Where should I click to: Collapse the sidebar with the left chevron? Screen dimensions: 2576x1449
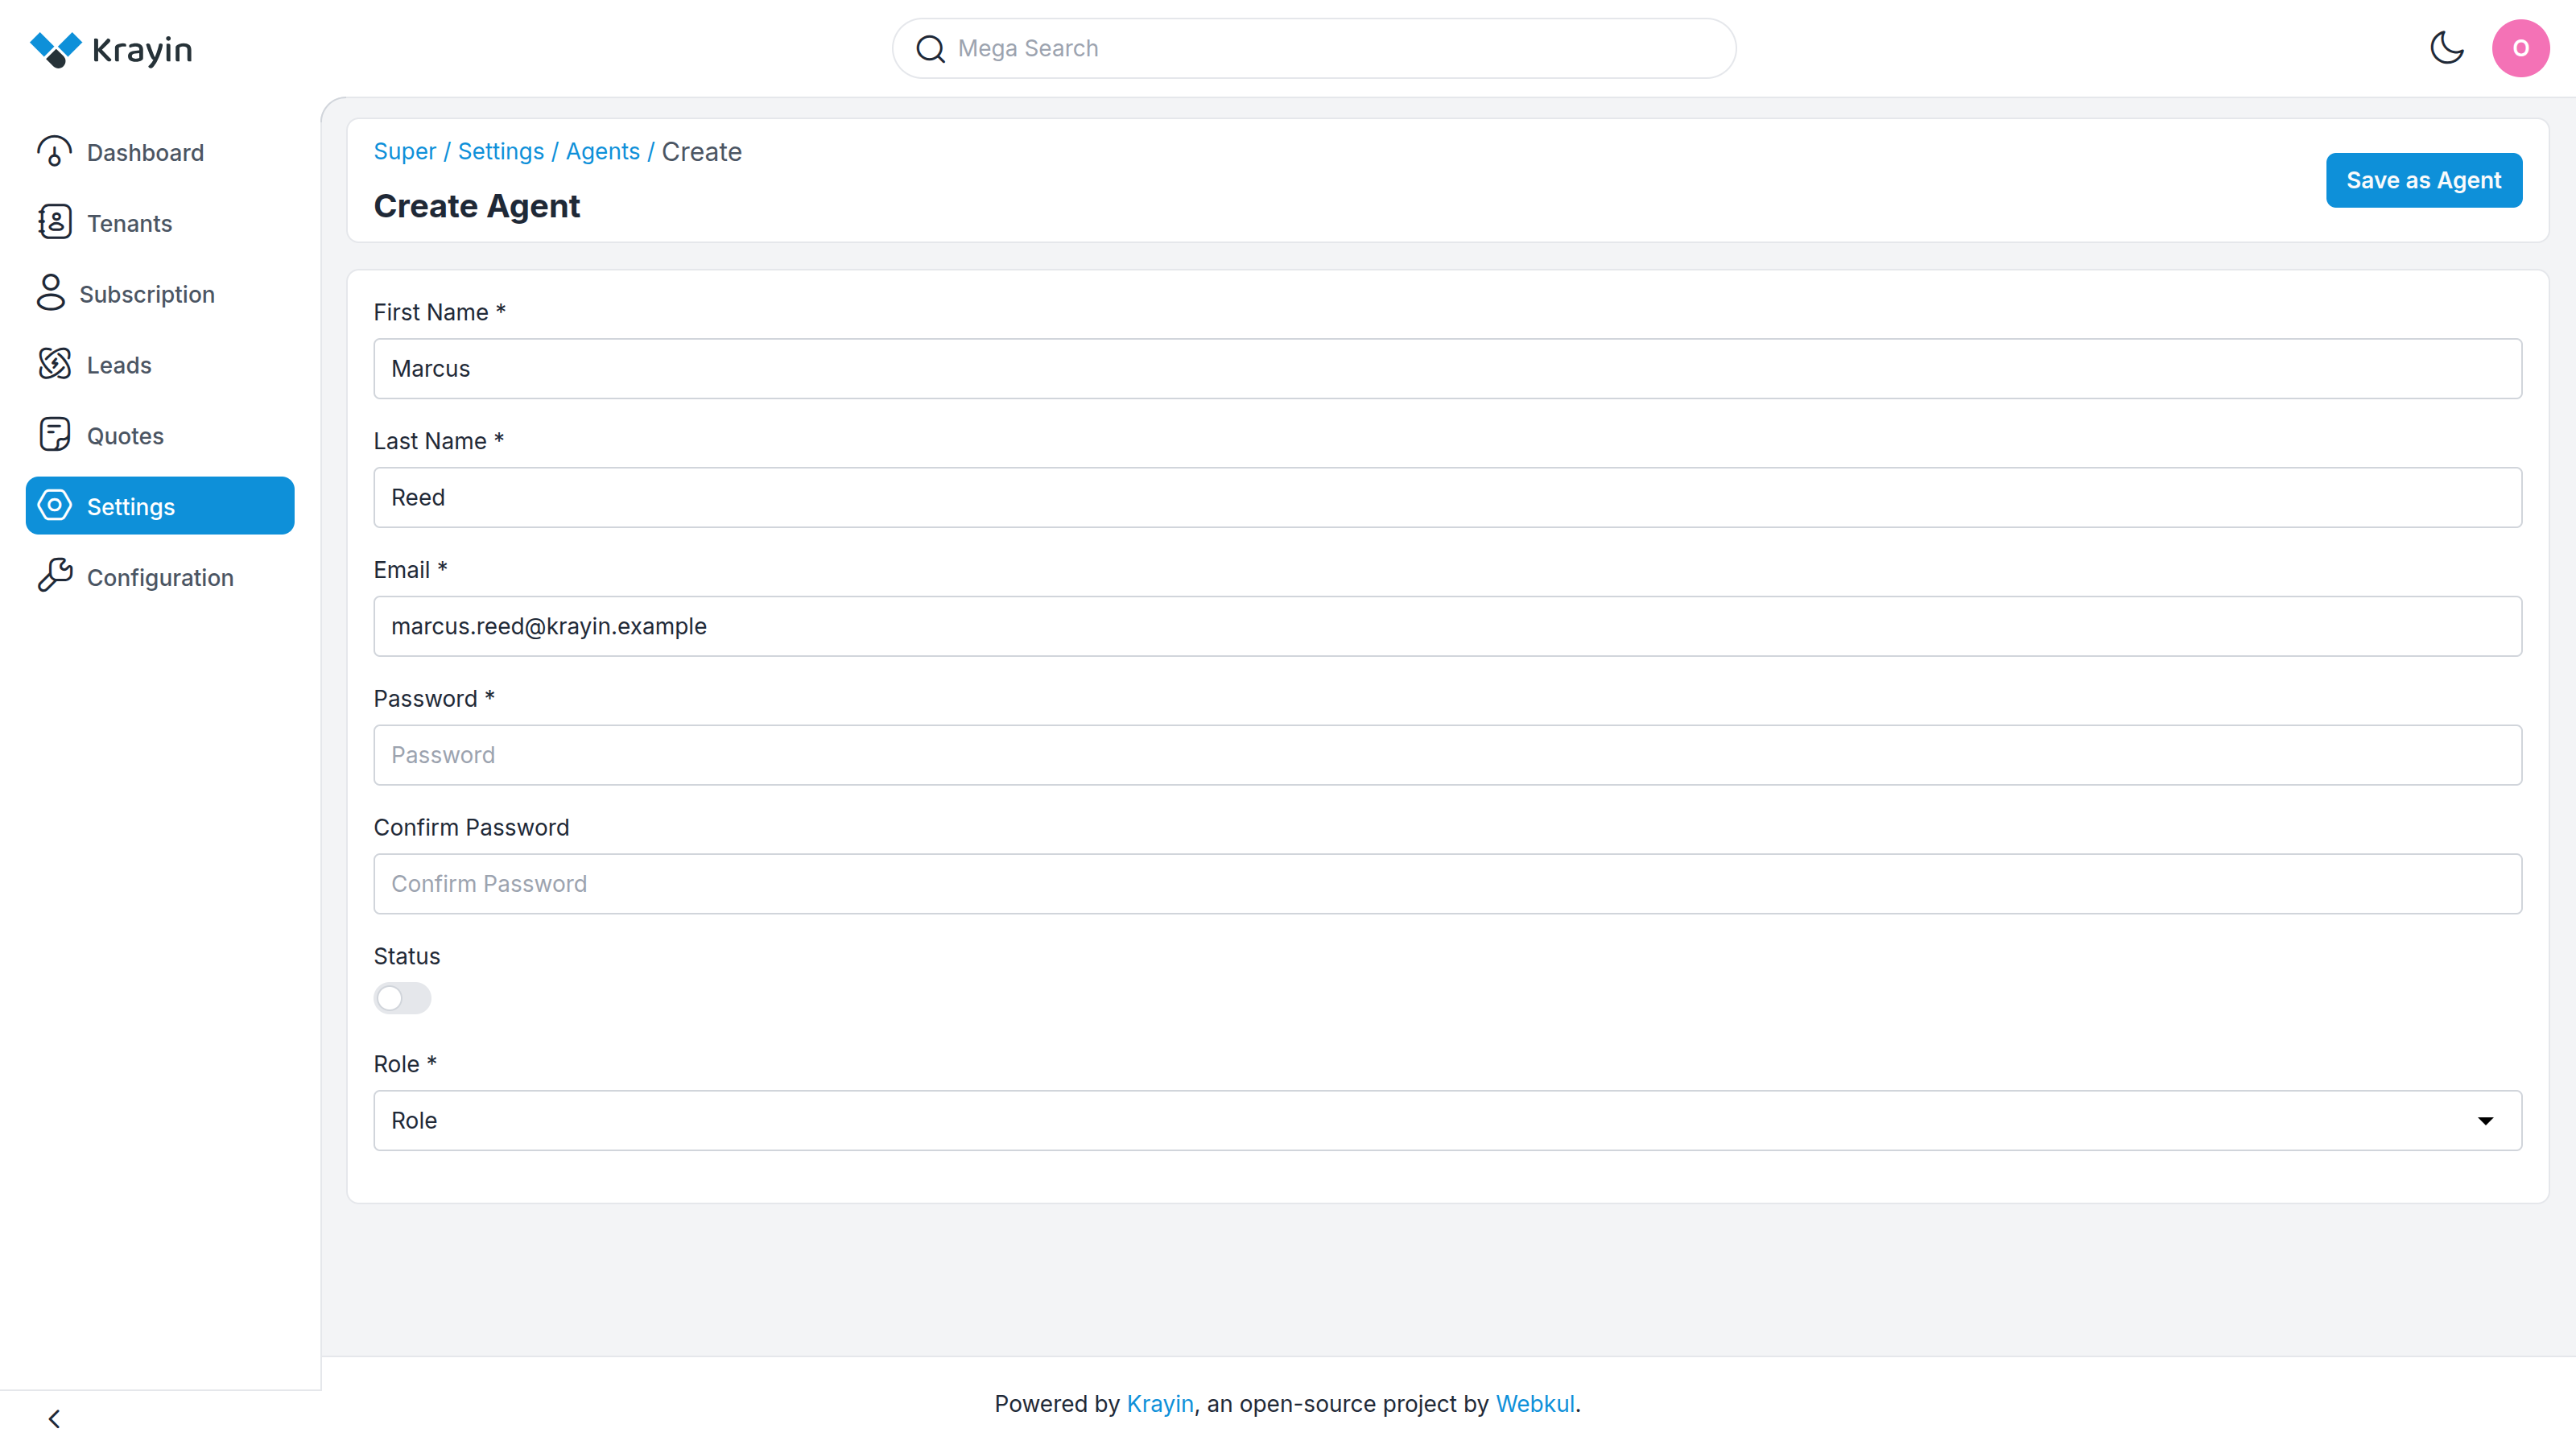tap(54, 1419)
